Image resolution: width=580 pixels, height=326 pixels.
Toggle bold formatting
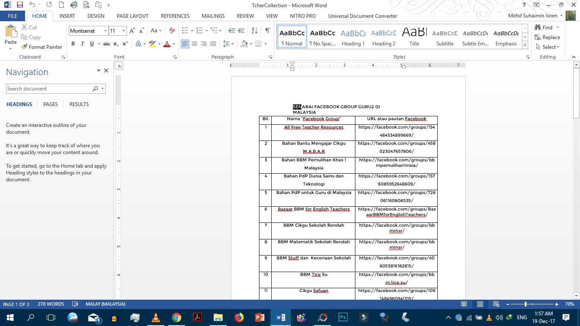point(73,44)
